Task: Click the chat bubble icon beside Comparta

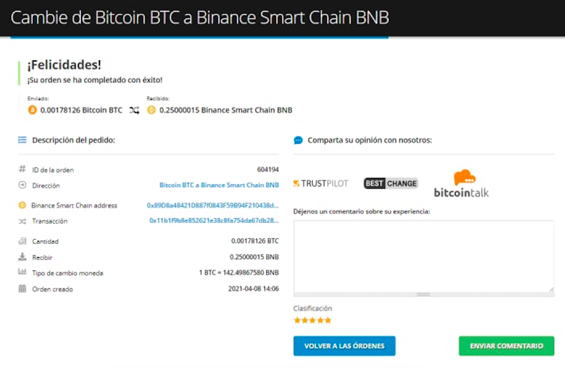Action: 298,140
